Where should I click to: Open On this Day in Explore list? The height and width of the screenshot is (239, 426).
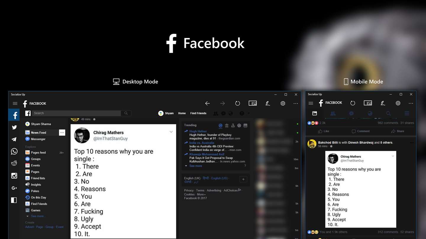click(x=36, y=197)
